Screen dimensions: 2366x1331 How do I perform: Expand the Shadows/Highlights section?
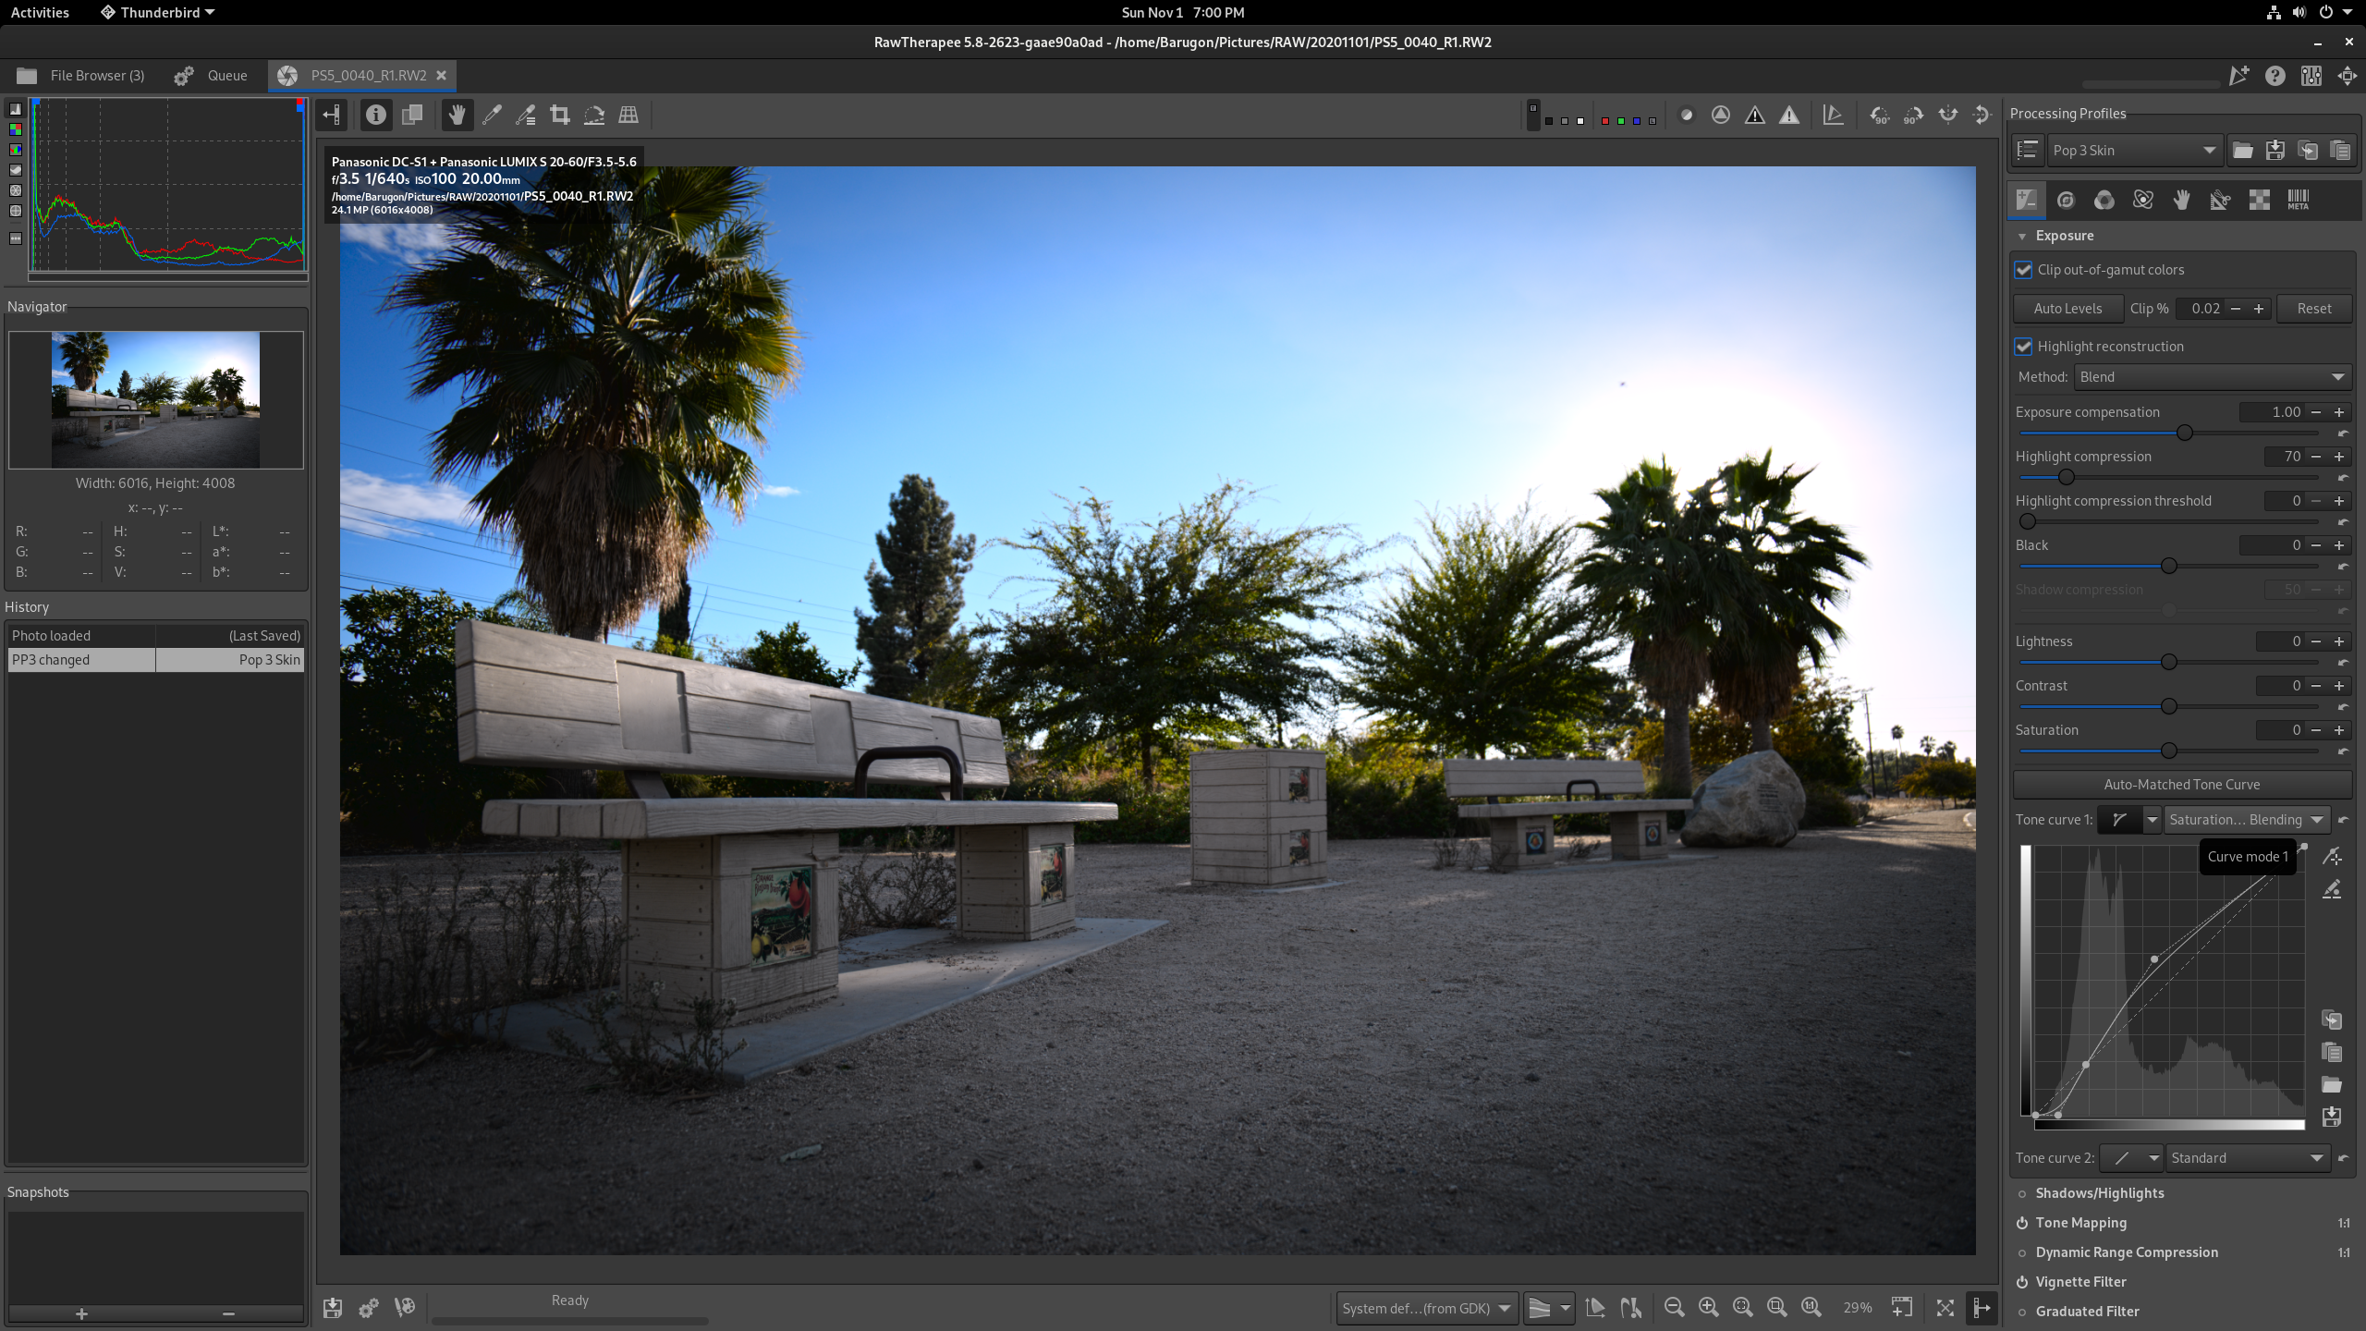tap(2099, 1193)
